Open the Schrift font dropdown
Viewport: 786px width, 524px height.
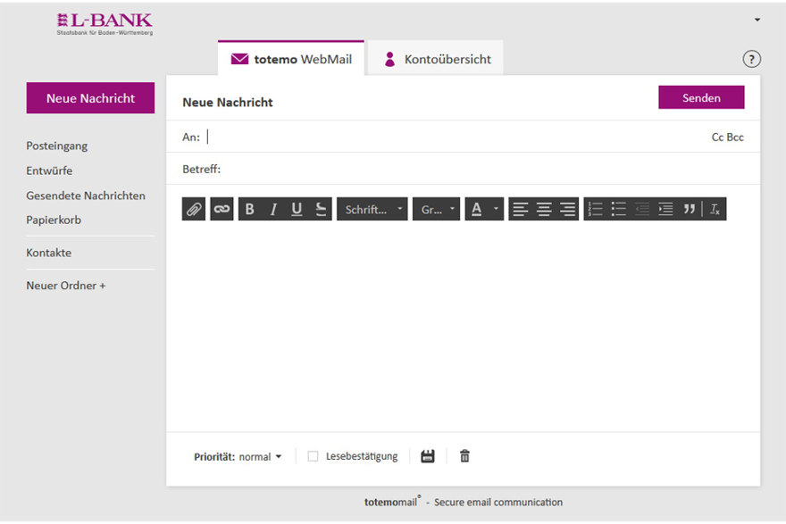click(372, 209)
